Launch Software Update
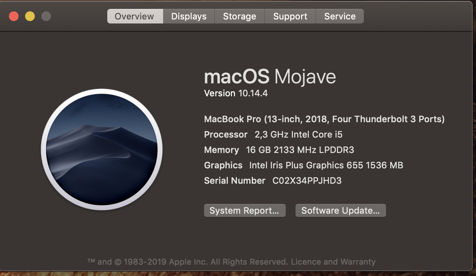 [x=340, y=210]
